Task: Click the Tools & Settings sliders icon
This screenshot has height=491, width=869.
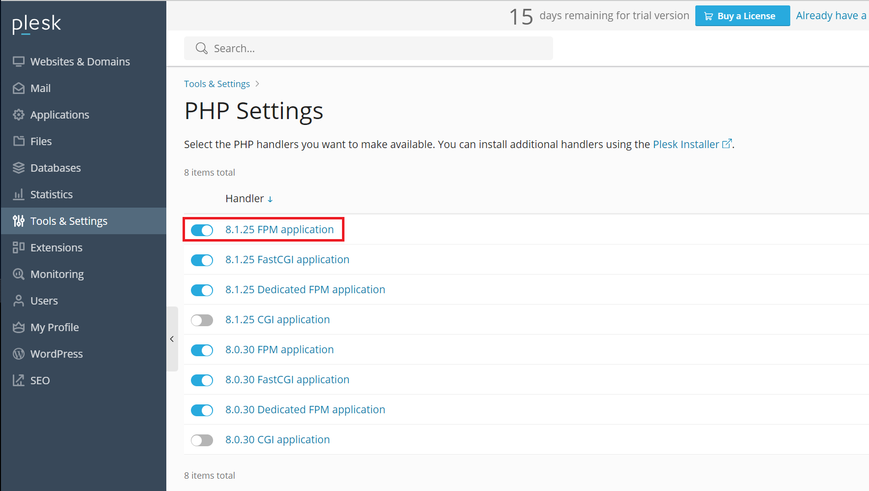Action: (19, 221)
